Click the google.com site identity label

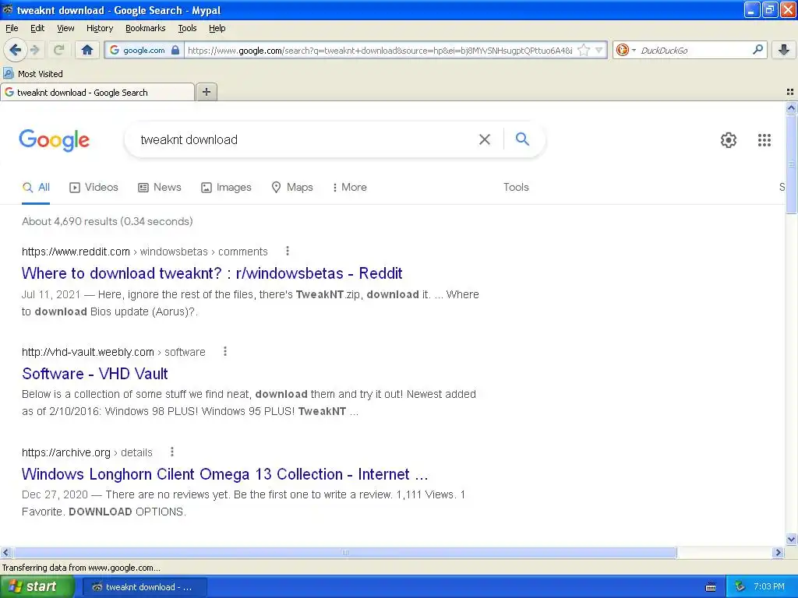point(144,50)
